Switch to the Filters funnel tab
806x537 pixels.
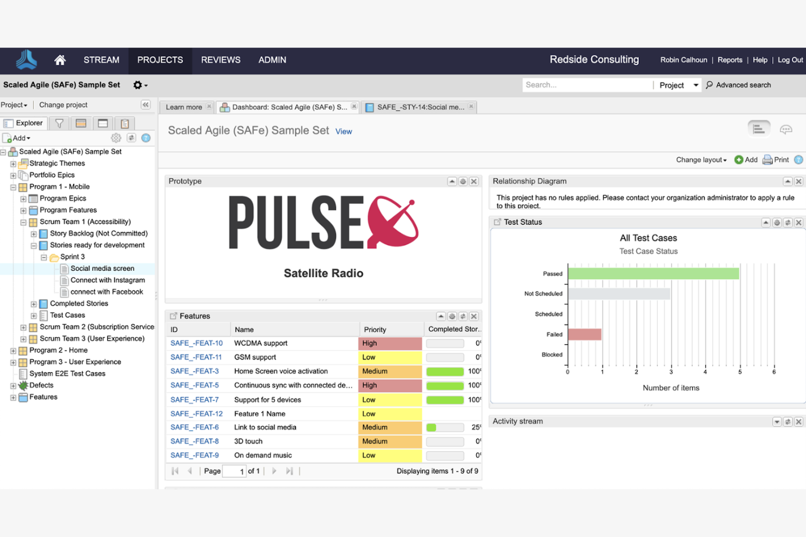[59, 124]
